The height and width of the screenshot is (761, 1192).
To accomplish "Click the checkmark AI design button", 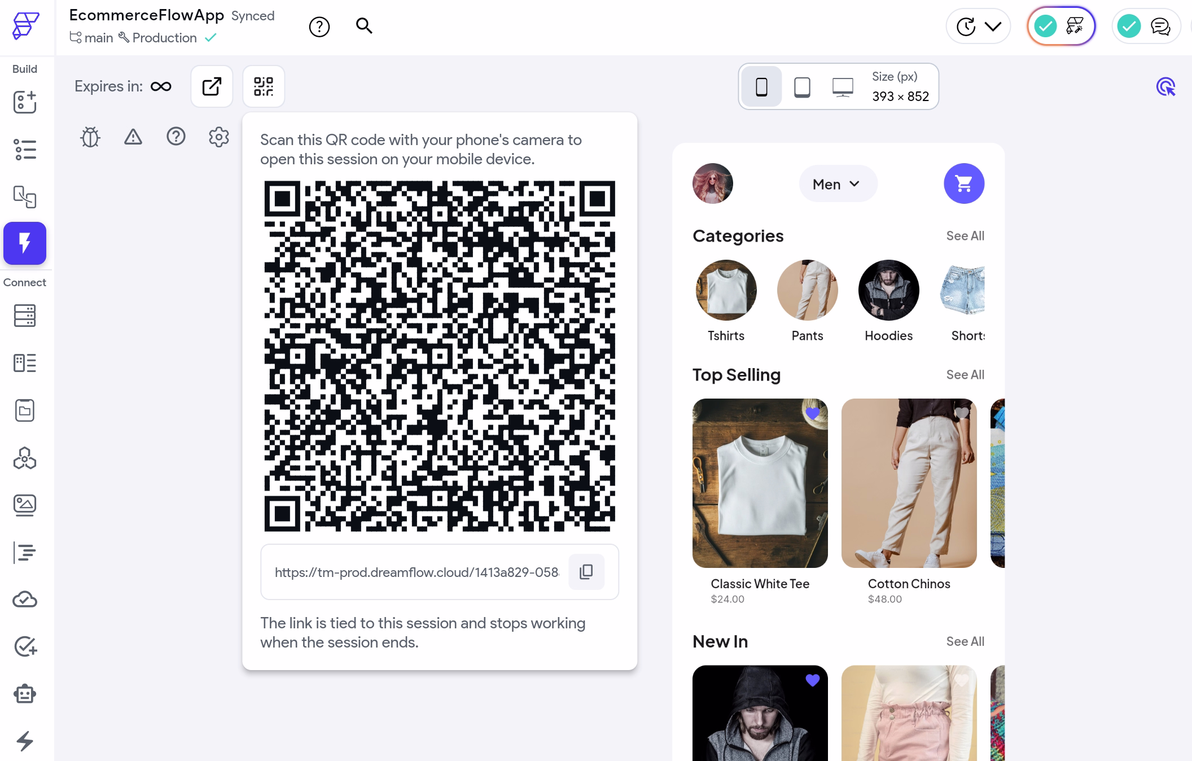I will 1061,26.
